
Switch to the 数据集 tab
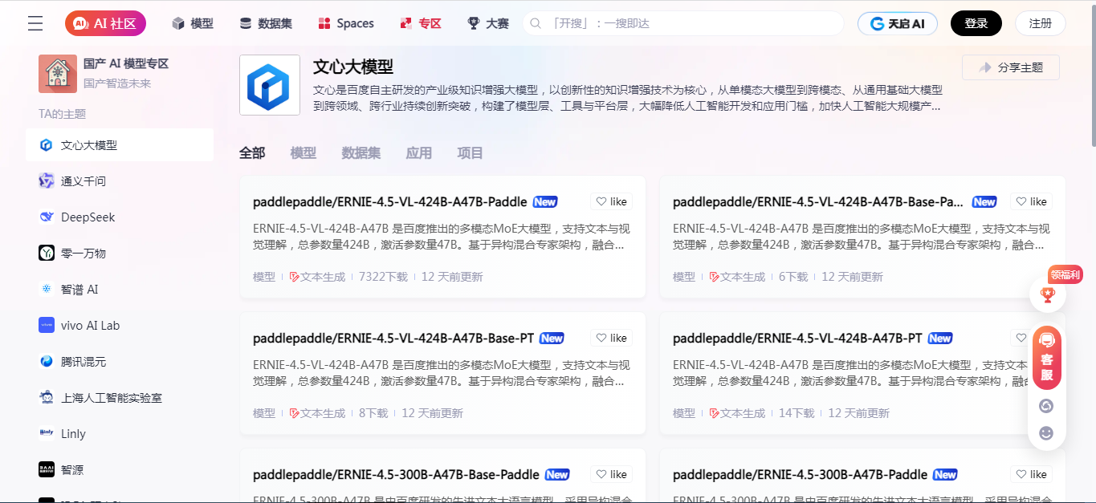click(361, 153)
